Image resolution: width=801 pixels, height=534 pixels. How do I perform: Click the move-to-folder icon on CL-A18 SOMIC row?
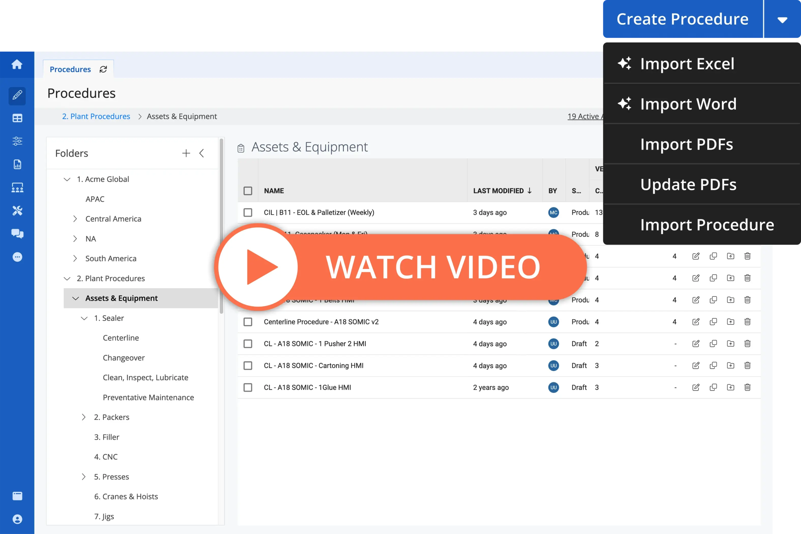[x=731, y=343]
